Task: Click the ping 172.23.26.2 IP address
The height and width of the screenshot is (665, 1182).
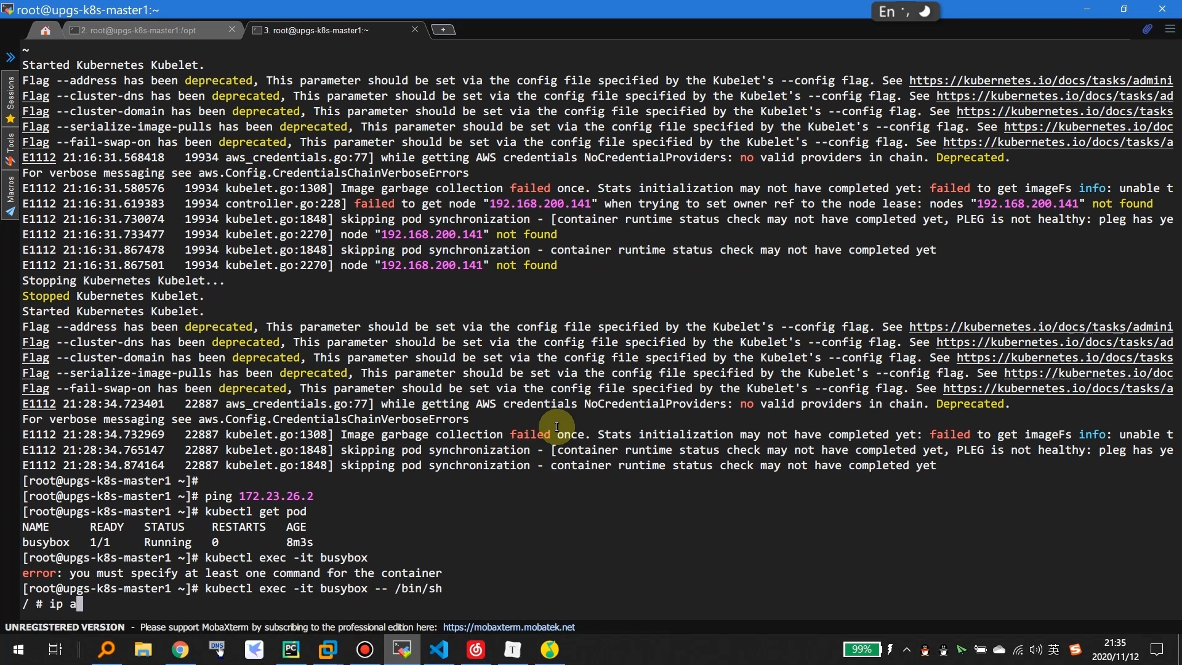Action: click(276, 496)
